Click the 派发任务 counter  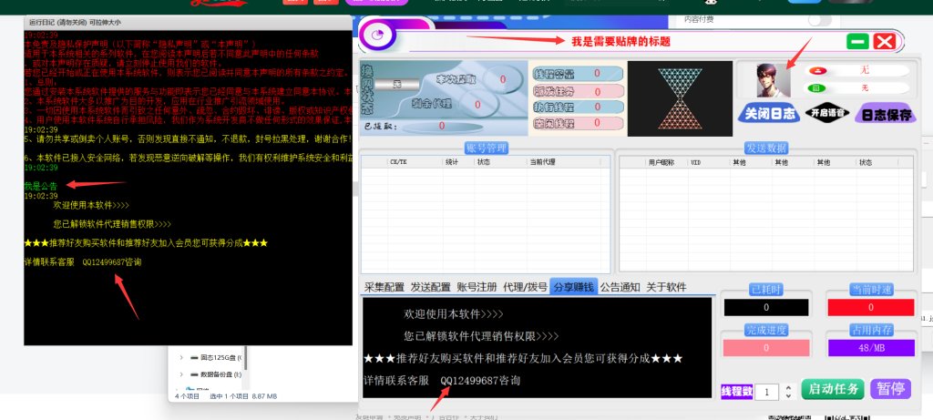pos(579,91)
